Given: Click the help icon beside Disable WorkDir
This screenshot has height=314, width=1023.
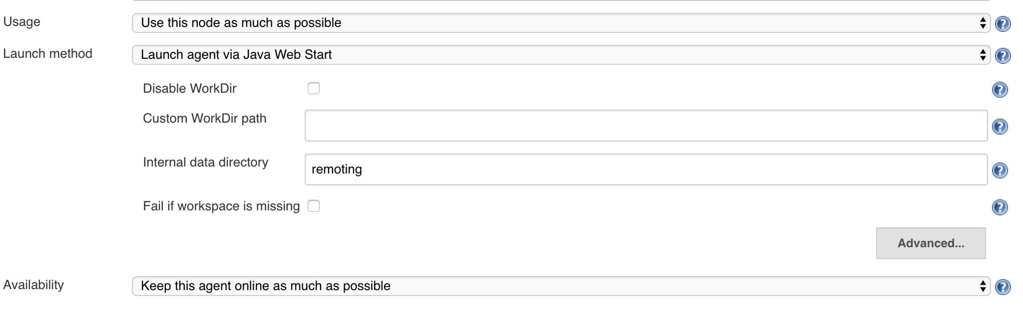Looking at the screenshot, I should tap(999, 90).
